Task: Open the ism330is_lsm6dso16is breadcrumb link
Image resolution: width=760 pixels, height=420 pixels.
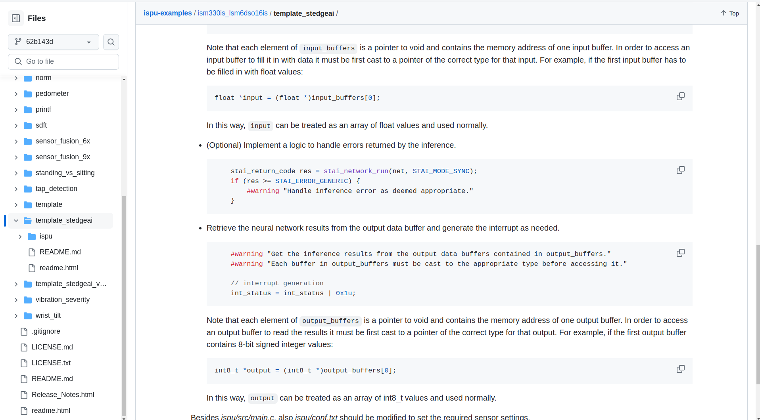Action: [232, 13]
